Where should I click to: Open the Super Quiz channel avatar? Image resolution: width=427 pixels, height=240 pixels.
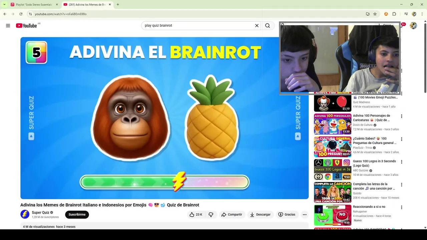tap(25, 214)
